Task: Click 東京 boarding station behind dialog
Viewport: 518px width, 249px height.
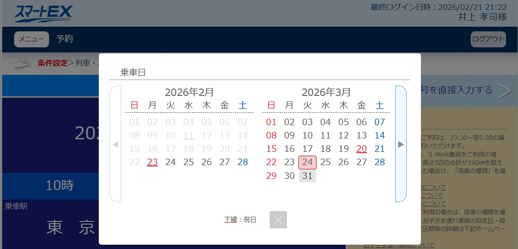Action: click(71, 227)
